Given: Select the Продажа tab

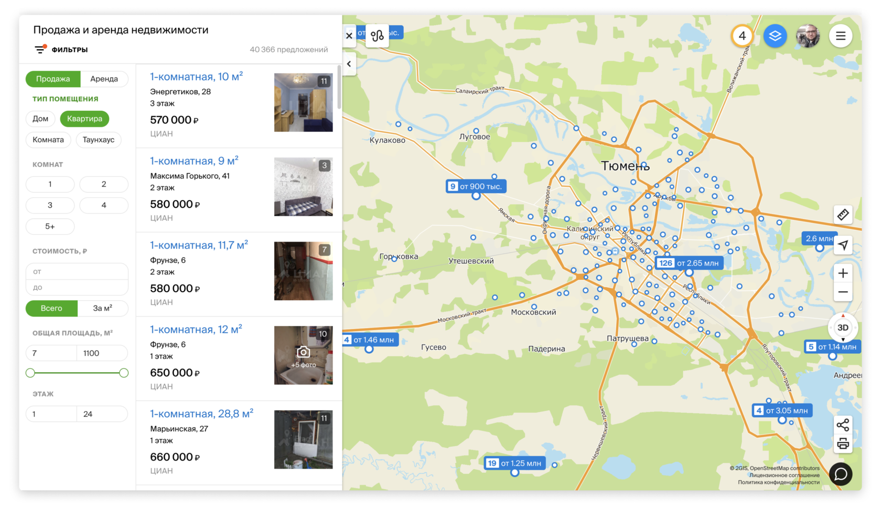Looking at the screenshot, I should click(53, 79).
